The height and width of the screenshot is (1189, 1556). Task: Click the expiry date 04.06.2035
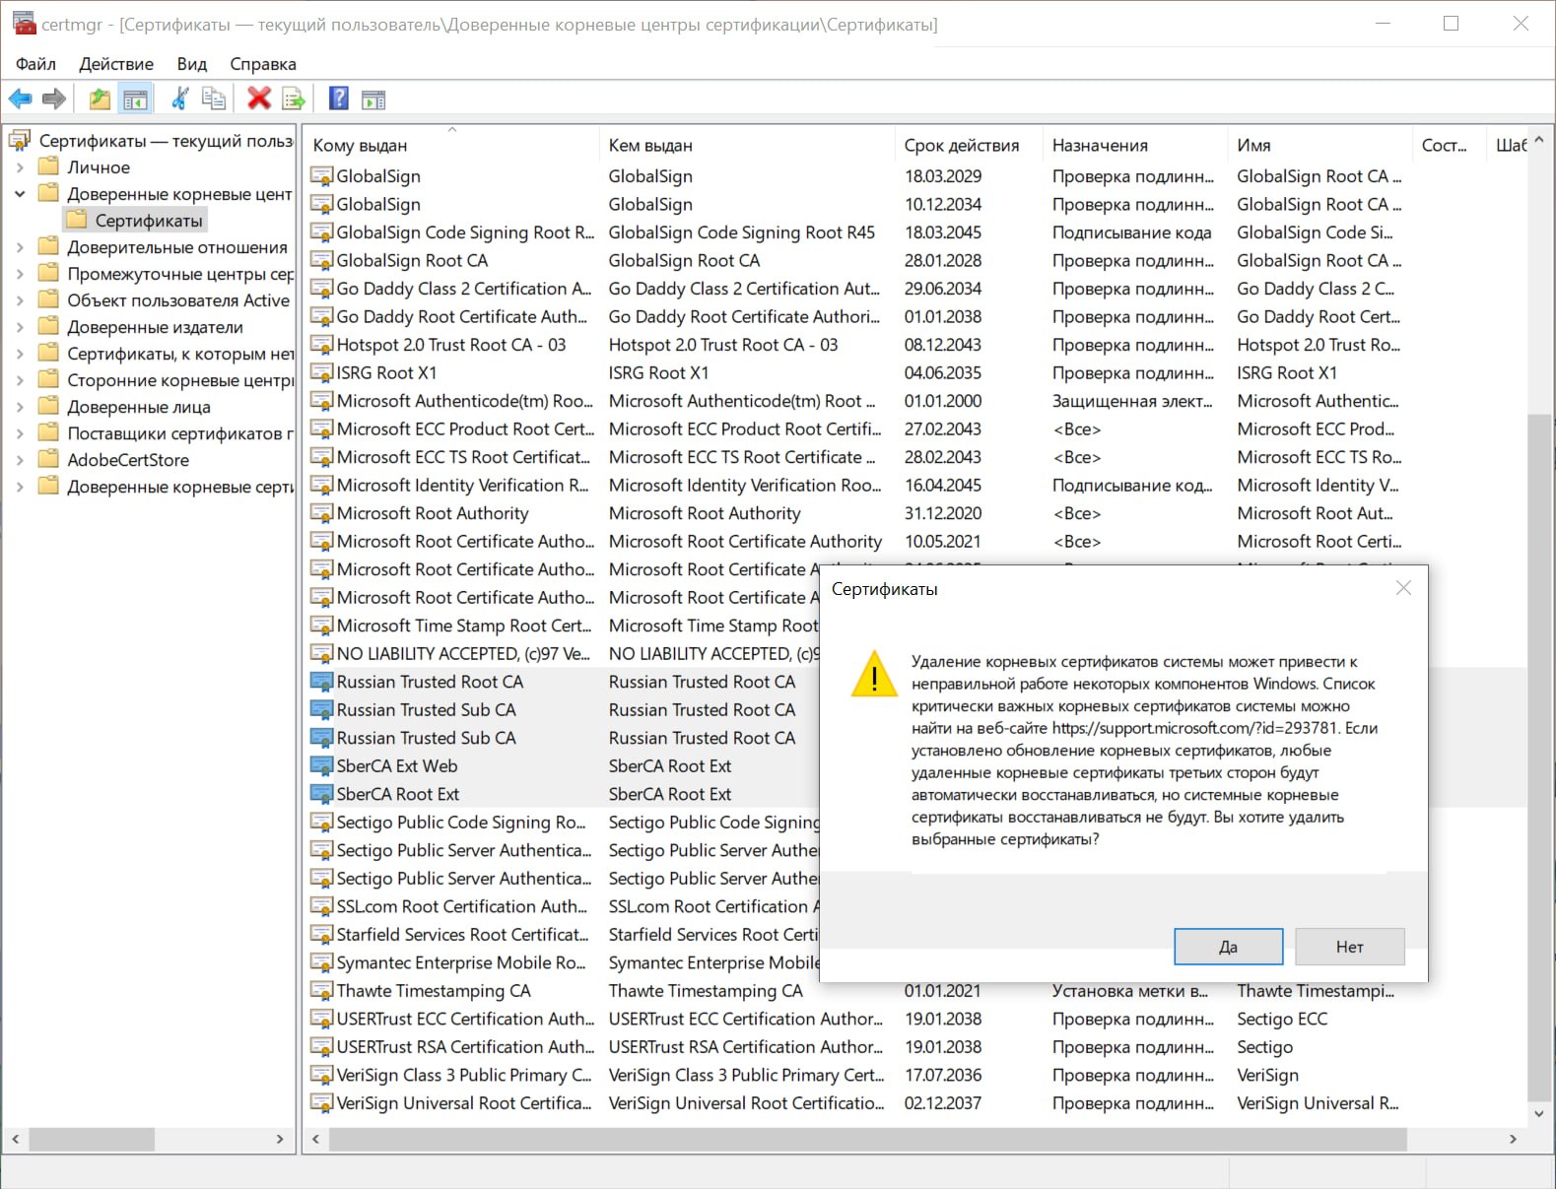(x=943, y=372)
